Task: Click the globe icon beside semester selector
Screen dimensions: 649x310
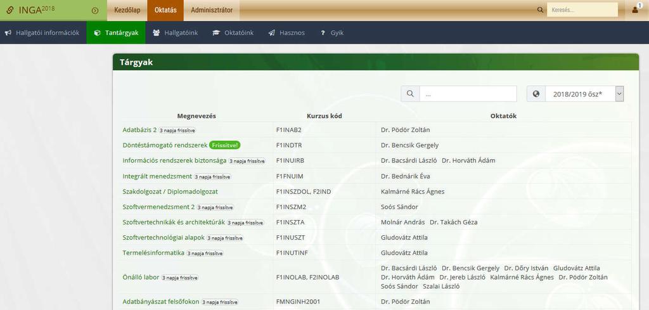Action: [x=536, y=94]
